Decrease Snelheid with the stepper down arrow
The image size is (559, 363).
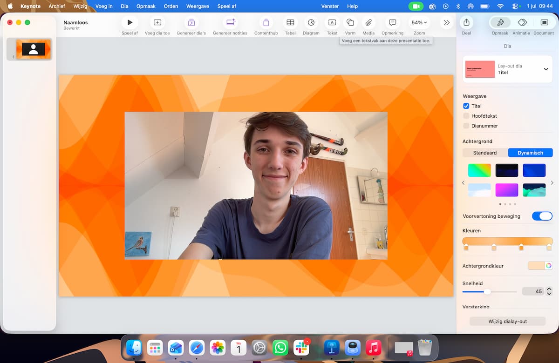[549, 294]
